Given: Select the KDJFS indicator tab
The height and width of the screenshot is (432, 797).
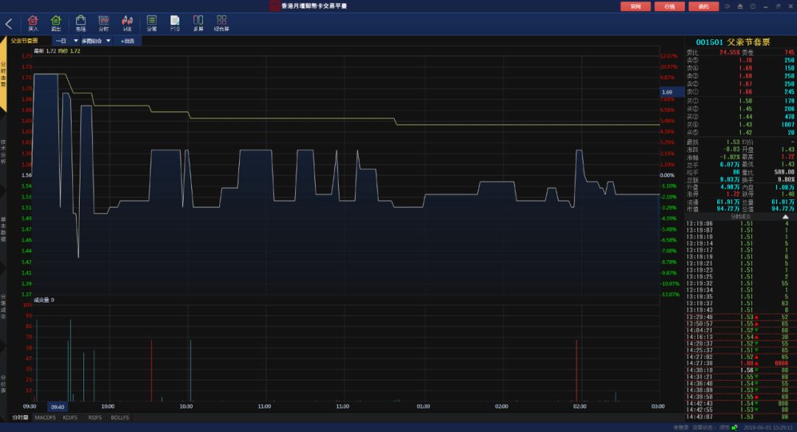Looking at the screenshot, I should [70, 417].
